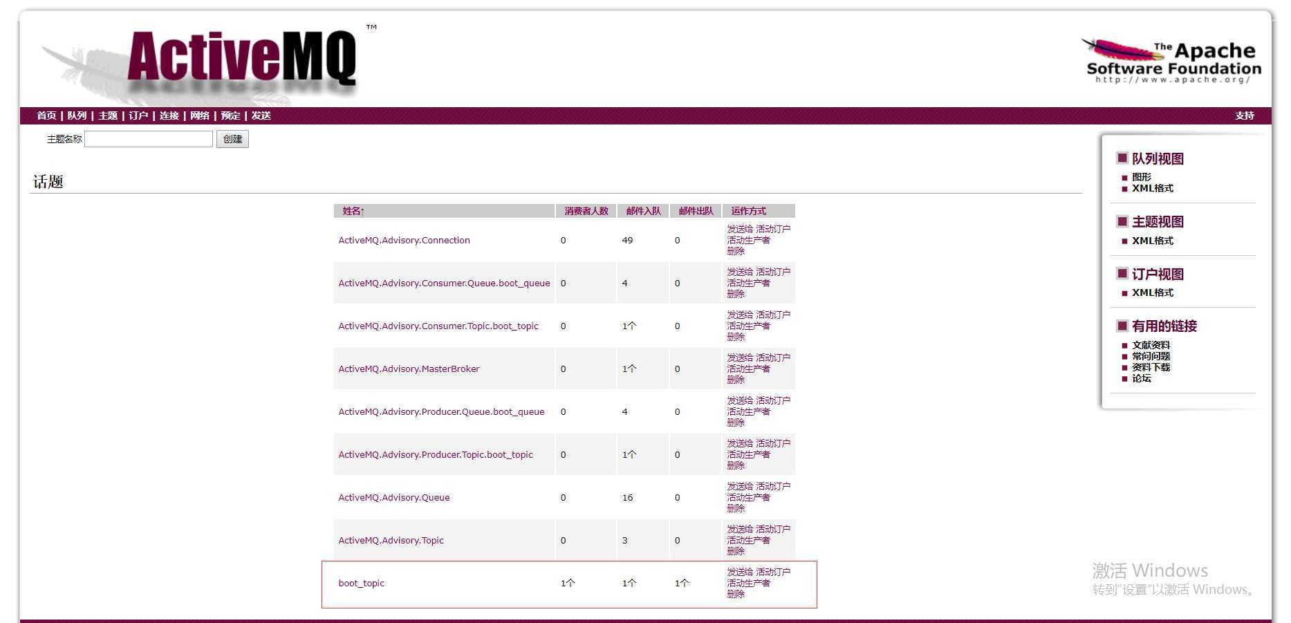Viewport: 1291px width, 623px height.
Task: Sort by the 邮件入队 column header
Action: tap(643, 211)
